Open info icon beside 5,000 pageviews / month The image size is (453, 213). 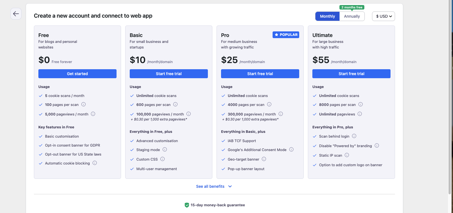click(93, 114)
